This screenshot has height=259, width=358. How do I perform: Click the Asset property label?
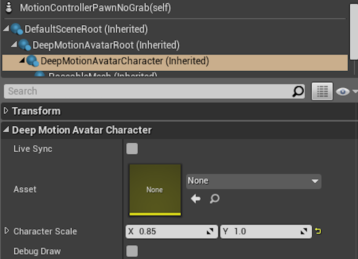click(25, 189)
